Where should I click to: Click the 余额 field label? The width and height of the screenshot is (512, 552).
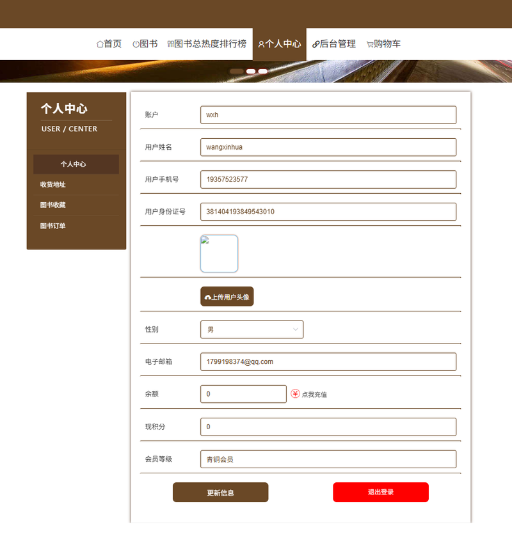click(152, 394)
